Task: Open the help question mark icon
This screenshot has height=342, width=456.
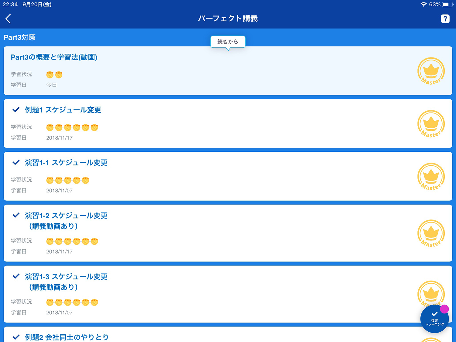Action: [445, 19]
